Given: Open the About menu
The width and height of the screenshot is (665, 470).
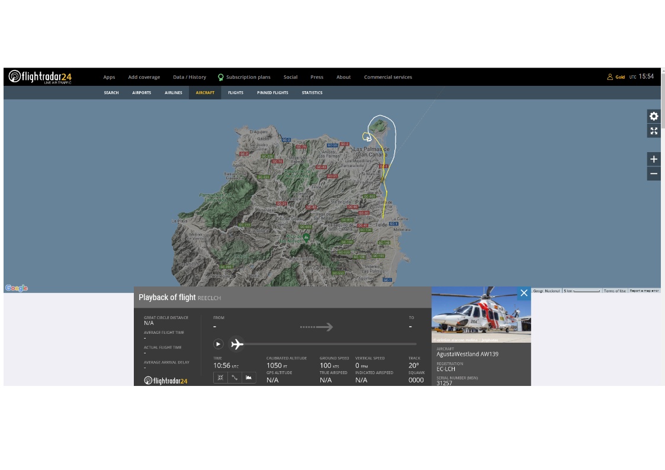Looking at the screenshot, I should coord(343,77).
